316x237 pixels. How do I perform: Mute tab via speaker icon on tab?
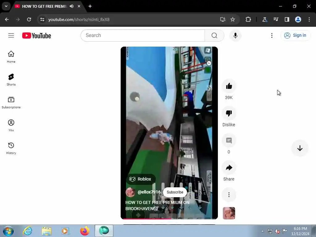pos(72,6)
